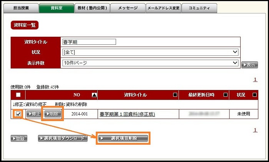The width and height of the screenshot is (269, 162).
Task: Click sort icon beside 状況 column header
Action: (254, 95)
